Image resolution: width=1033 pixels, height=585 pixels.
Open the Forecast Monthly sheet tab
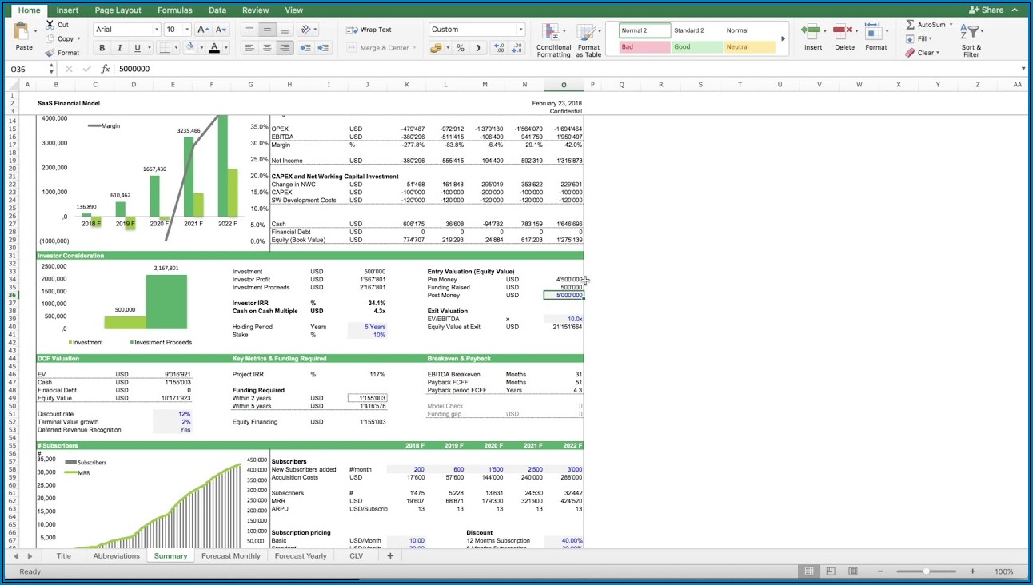230,556
